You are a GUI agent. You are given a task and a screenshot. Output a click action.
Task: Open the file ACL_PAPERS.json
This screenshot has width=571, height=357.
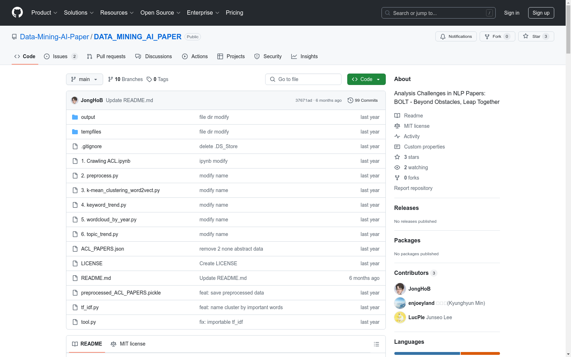pyautogui.click(x=102, y=249)
